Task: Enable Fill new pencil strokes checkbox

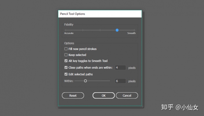Action: [x=66, y=49]
